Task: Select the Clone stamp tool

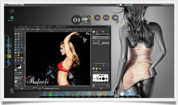Action: click(18, 58)
